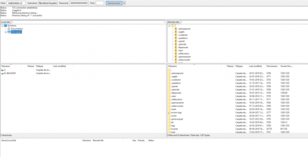Select the C: drive in local list
Screen dimensions: 308x157
(5, 70)
